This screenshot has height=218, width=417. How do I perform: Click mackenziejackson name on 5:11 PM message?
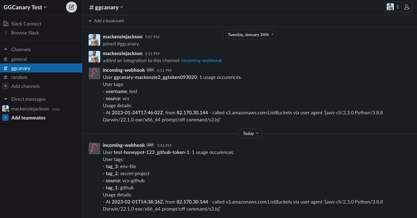122,53
